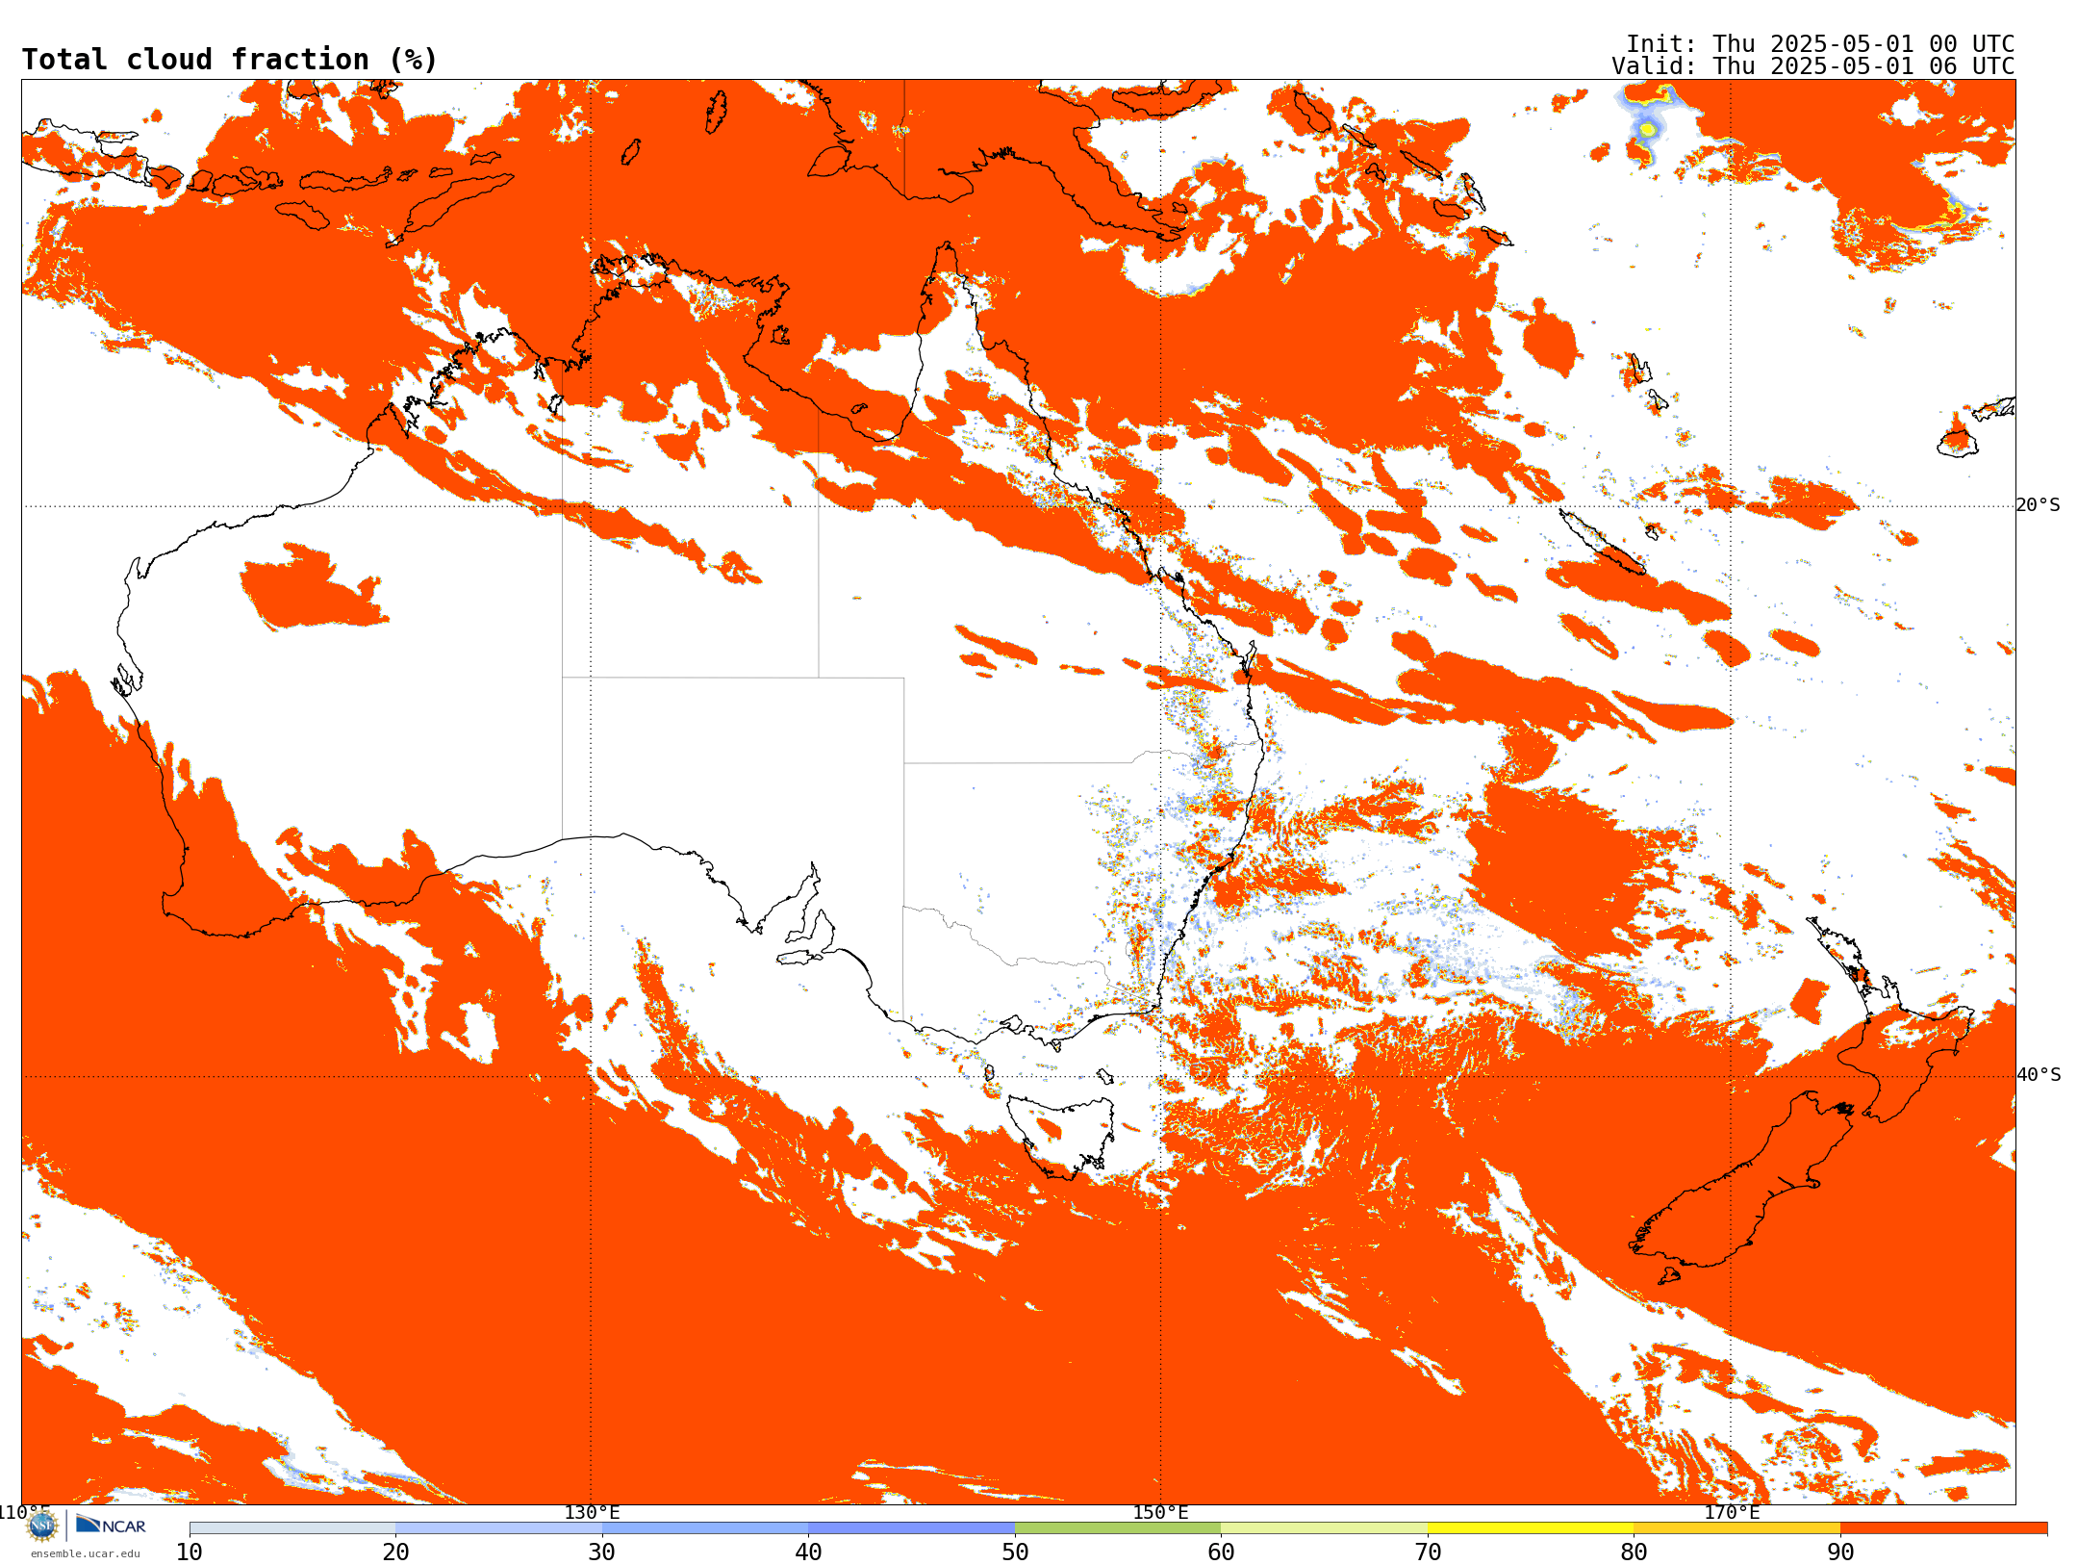Click the colorbar tick label 50

1015,1552
